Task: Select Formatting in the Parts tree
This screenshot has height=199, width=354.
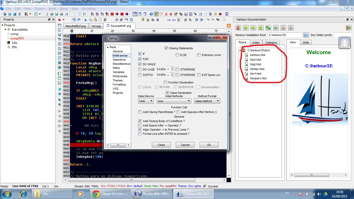Action: (119, 84)
